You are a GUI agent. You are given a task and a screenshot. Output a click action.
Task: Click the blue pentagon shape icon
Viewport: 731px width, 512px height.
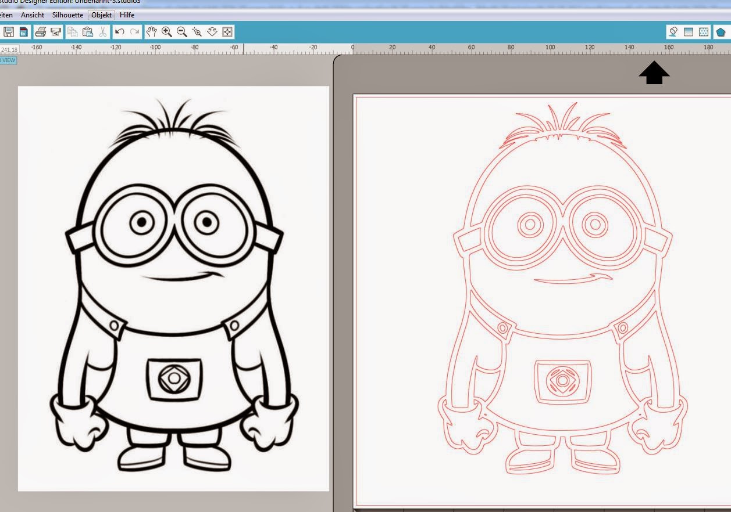coord(721,32)
